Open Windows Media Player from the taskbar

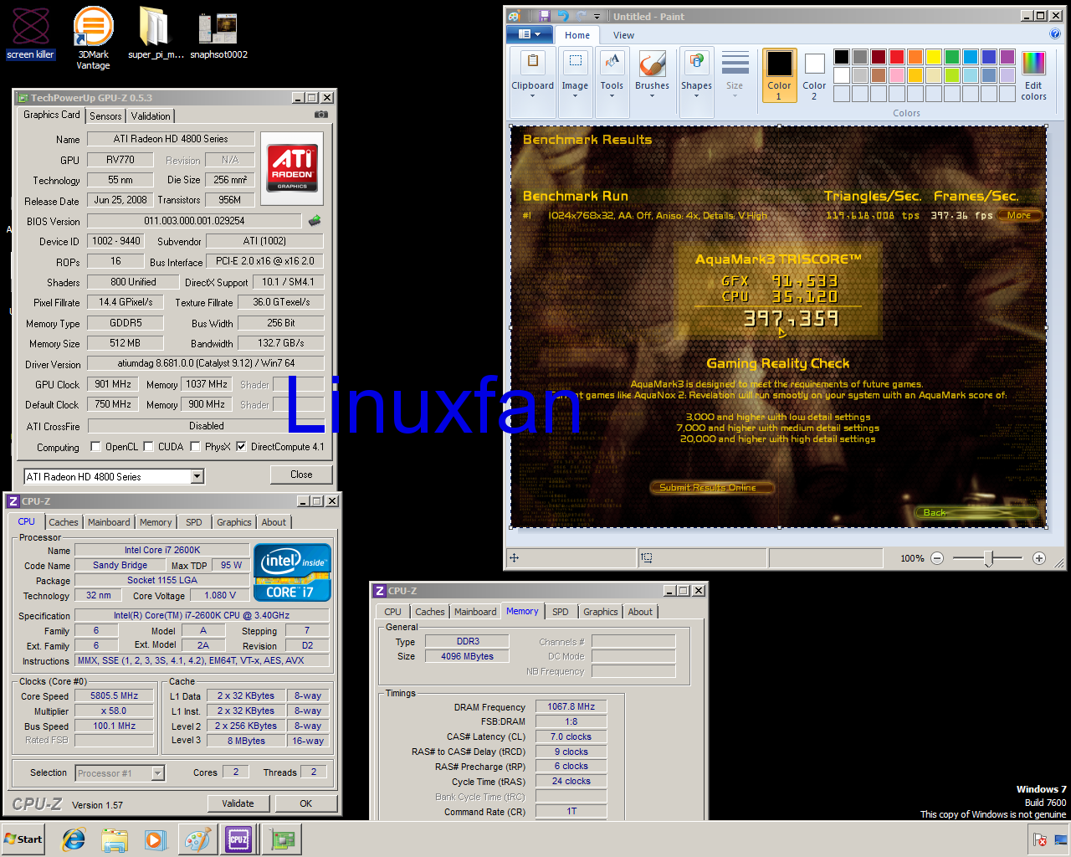tap(155, 839)
